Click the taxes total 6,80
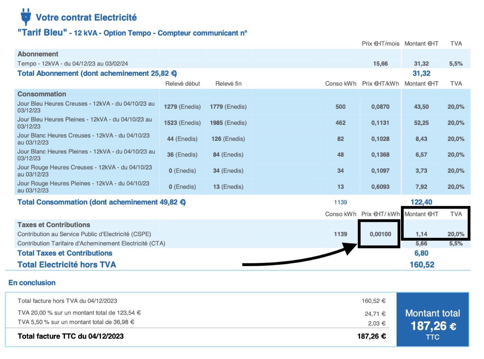The height and width of the screenshot is (359, 484). (421, 253)
